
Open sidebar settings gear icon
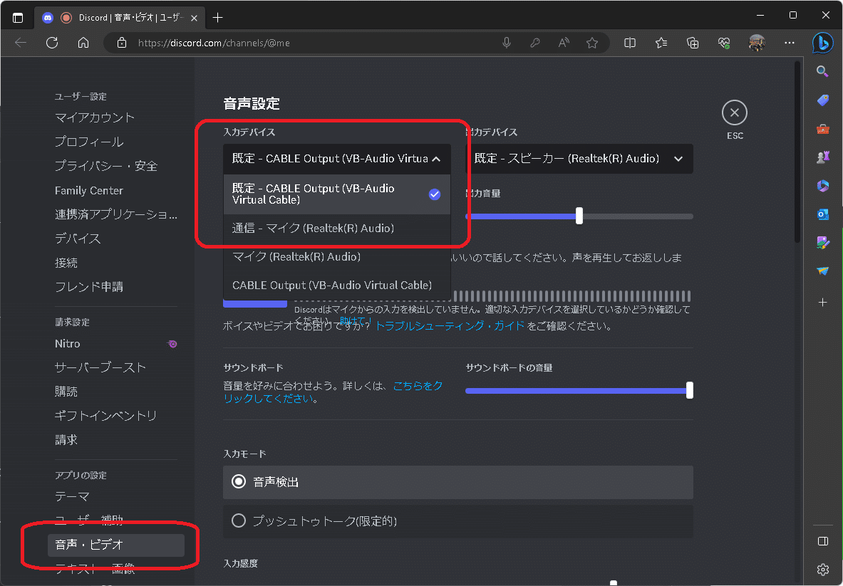coord(822,570)
